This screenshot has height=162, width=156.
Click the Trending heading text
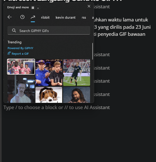coord(15,42)
